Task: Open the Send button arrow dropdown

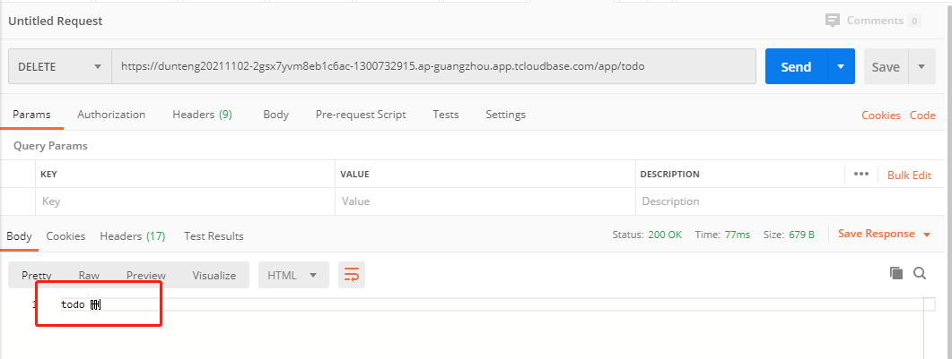Action: pyautogui.click(x=841, y=66)
